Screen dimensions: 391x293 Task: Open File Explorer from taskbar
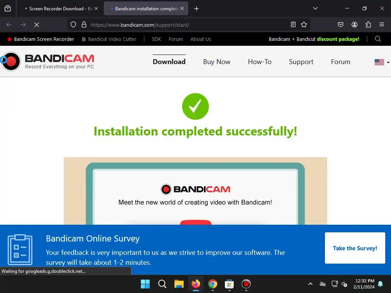179,284
